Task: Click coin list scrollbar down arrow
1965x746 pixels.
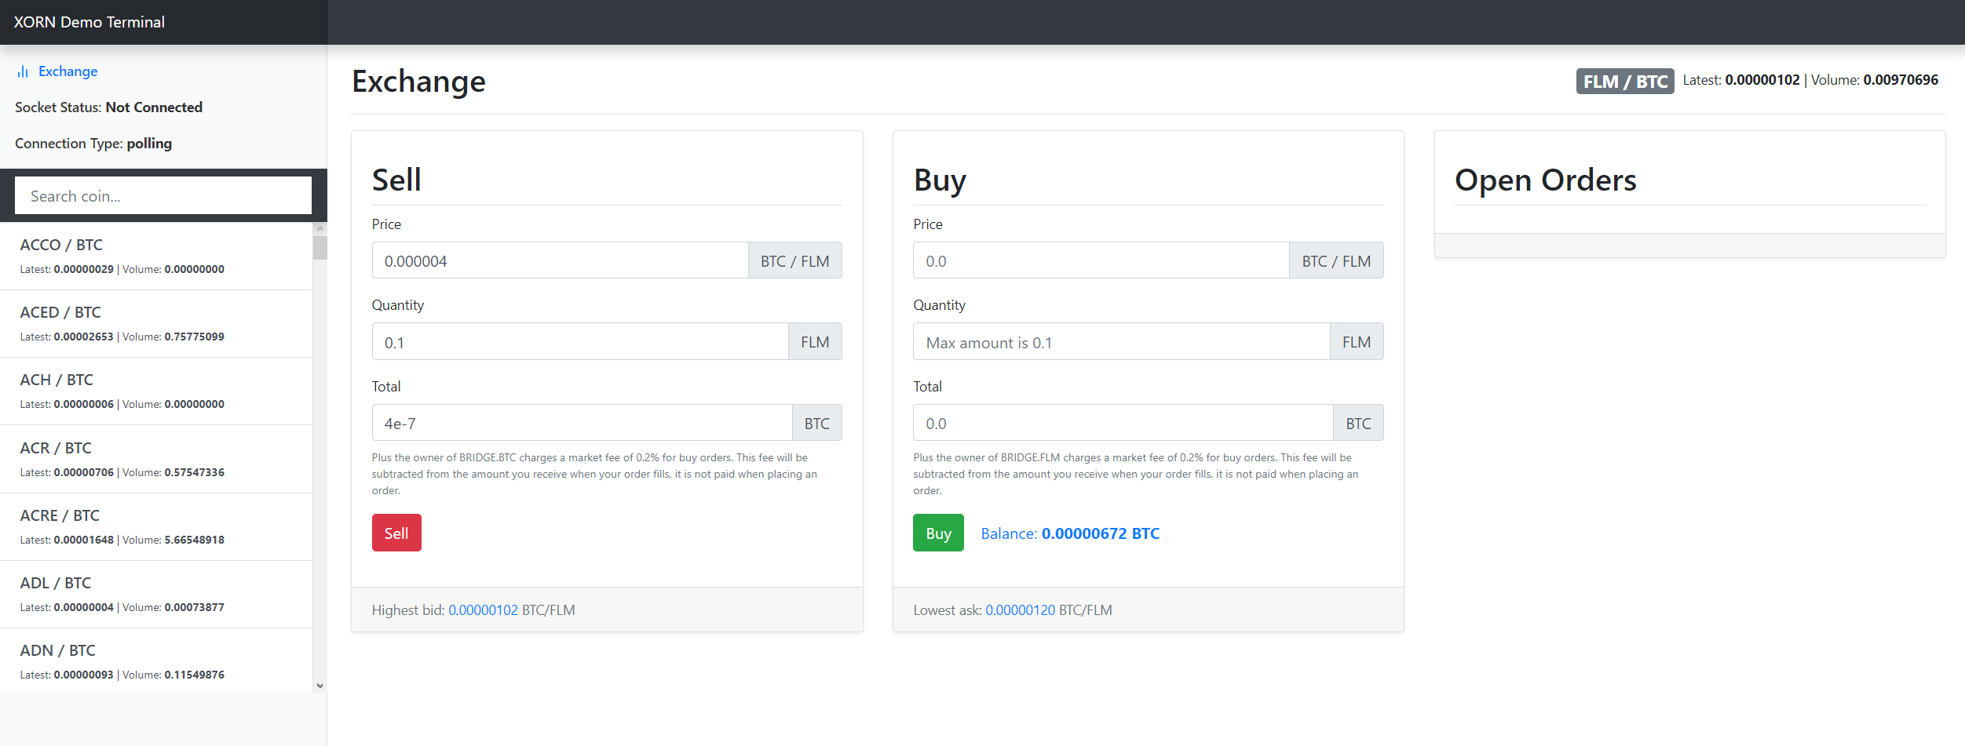Action: tap(320, 686)
